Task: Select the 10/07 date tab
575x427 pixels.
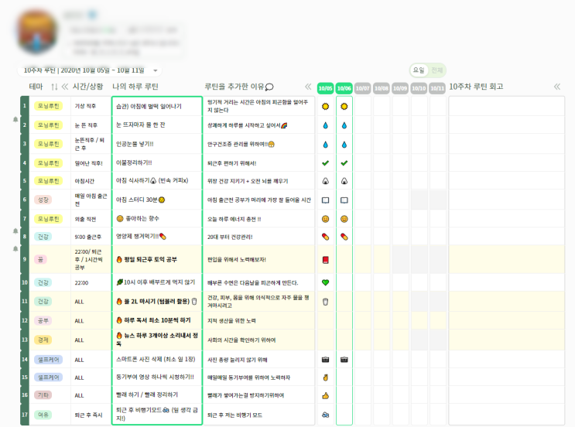Action: tap(363, 88)
